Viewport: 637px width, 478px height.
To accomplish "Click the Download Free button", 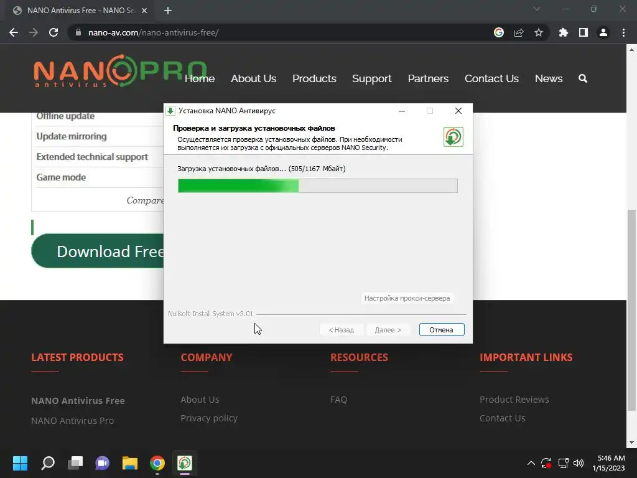I will (x=98, y=251).
